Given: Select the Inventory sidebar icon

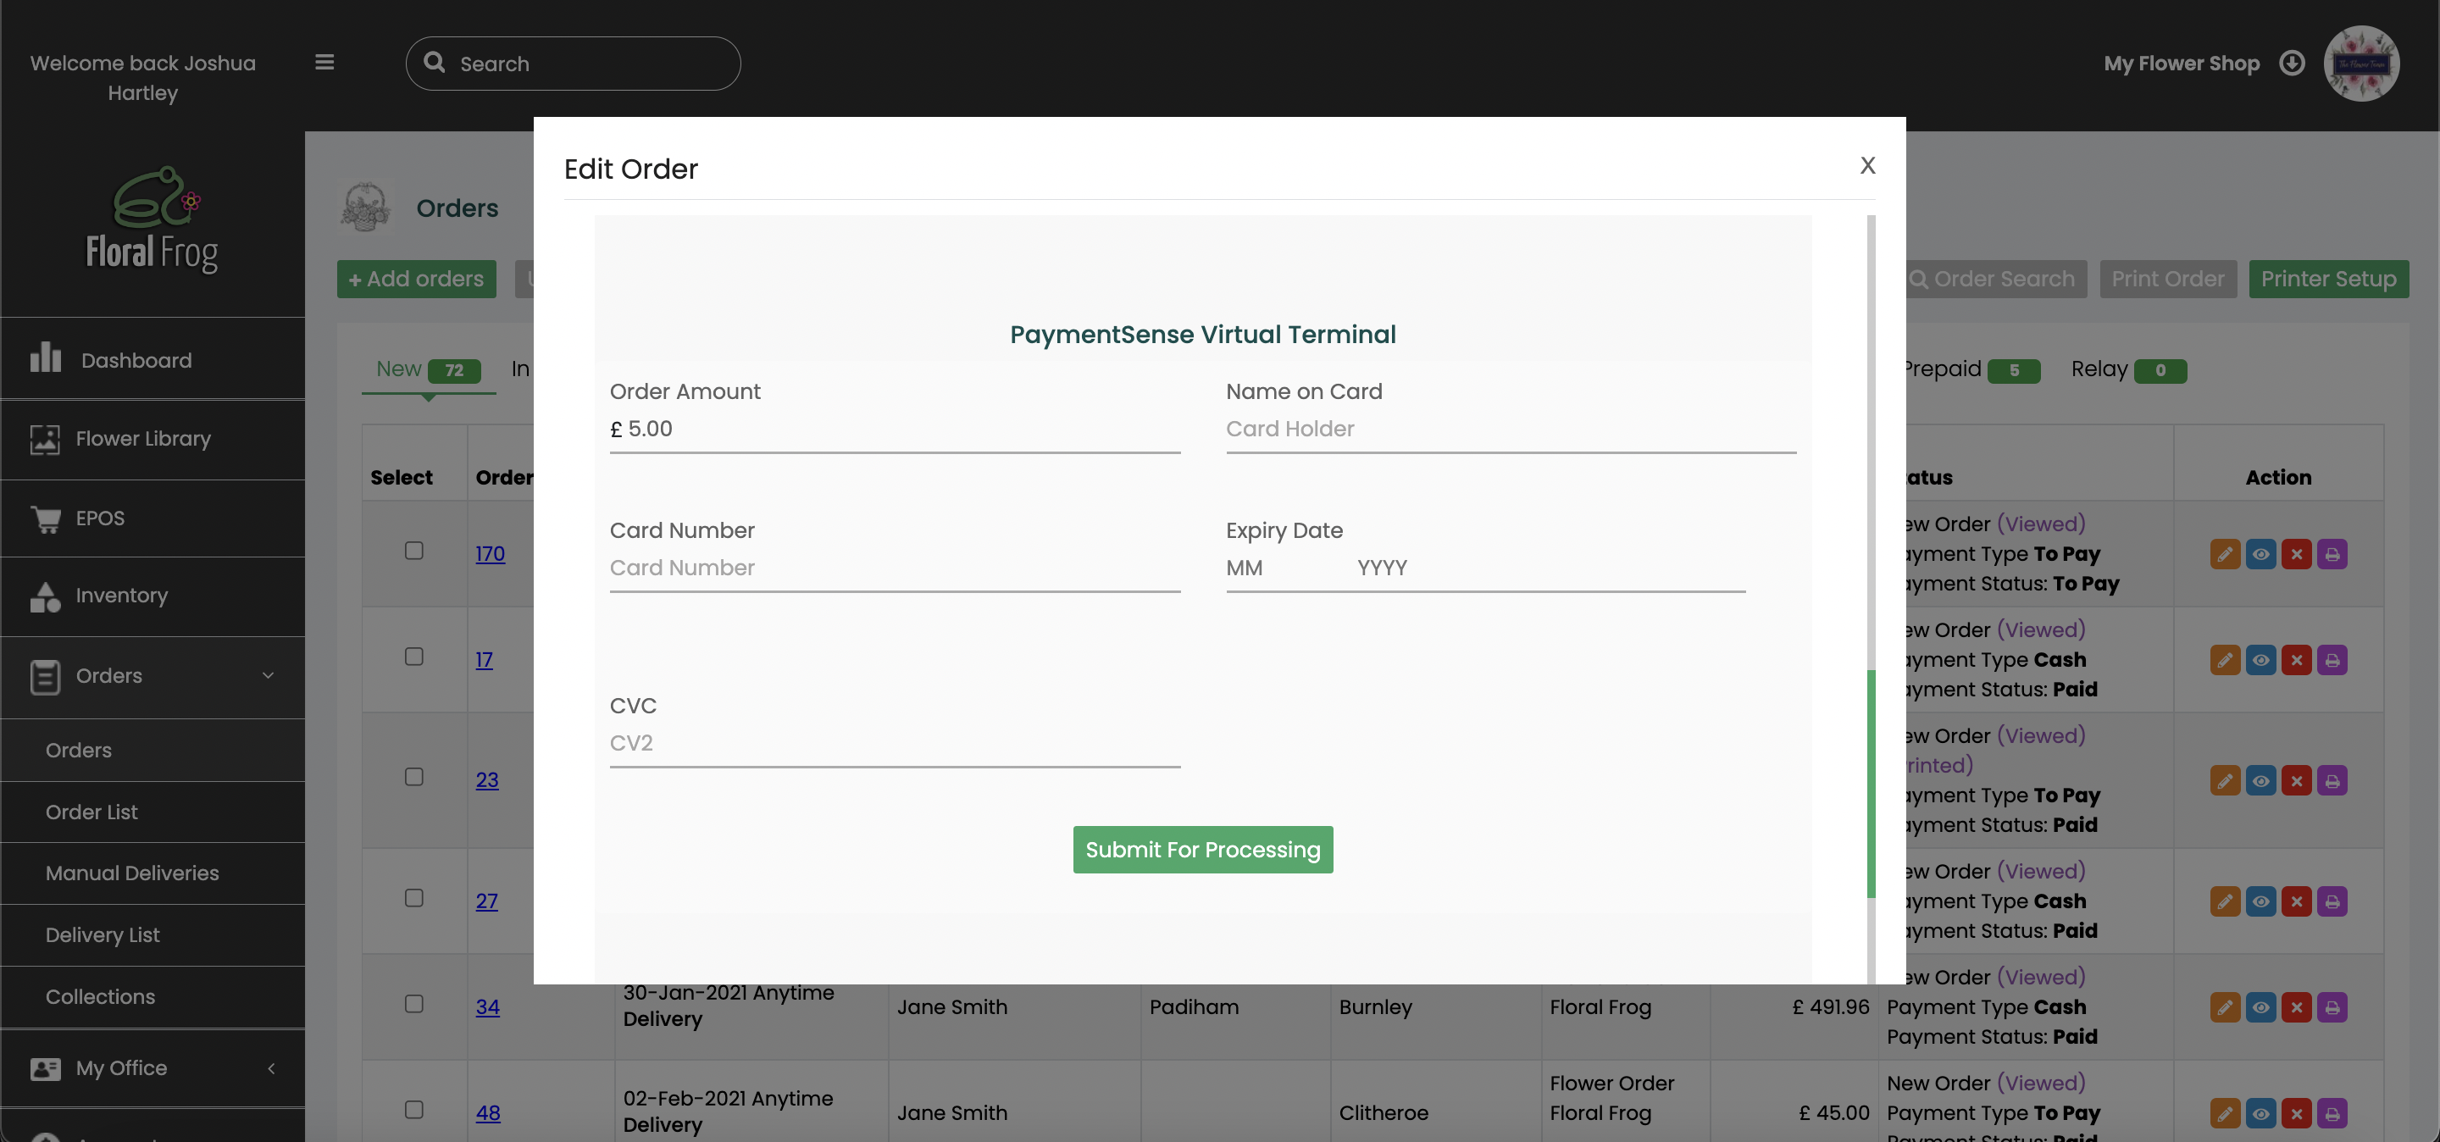Looking at the screenshot, I should pos(46,596).
